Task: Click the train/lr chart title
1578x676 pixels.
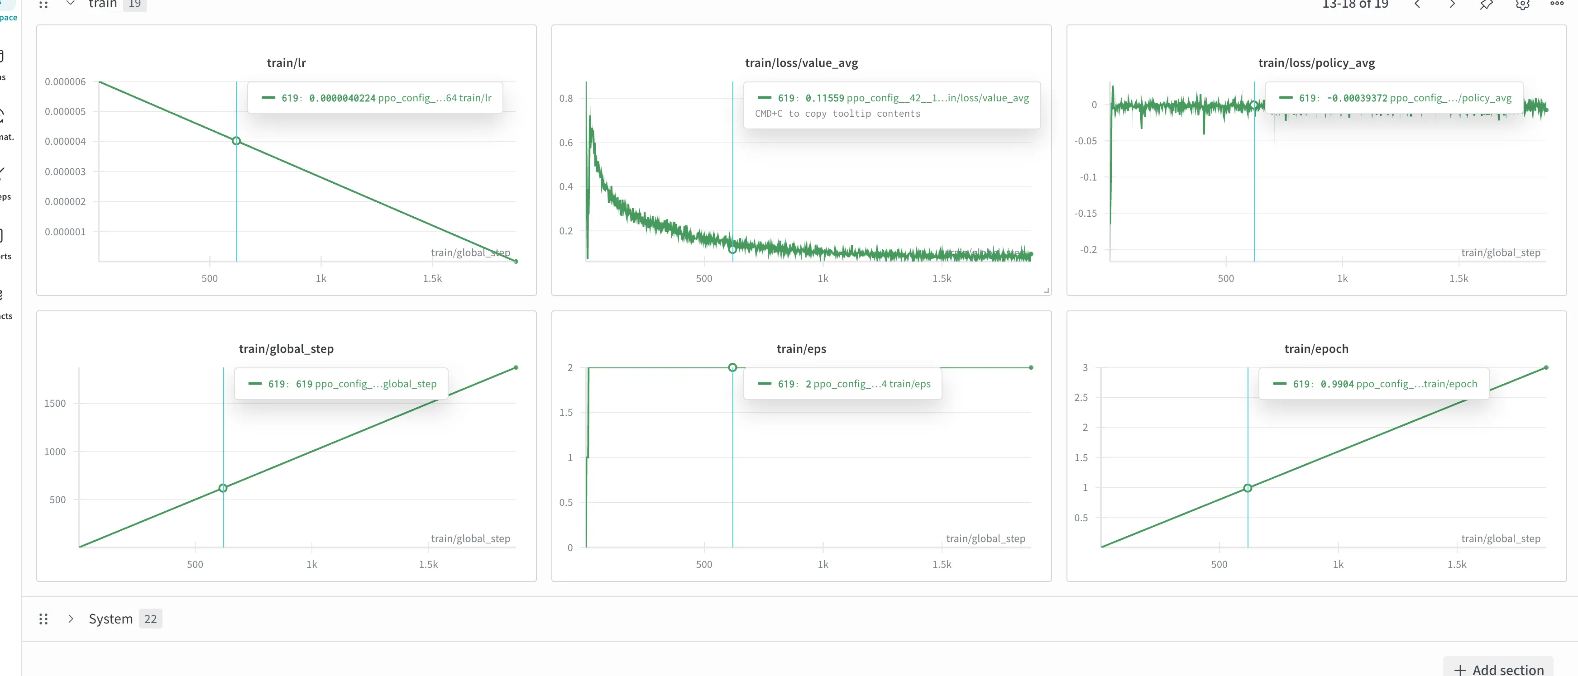Action: 286,63
